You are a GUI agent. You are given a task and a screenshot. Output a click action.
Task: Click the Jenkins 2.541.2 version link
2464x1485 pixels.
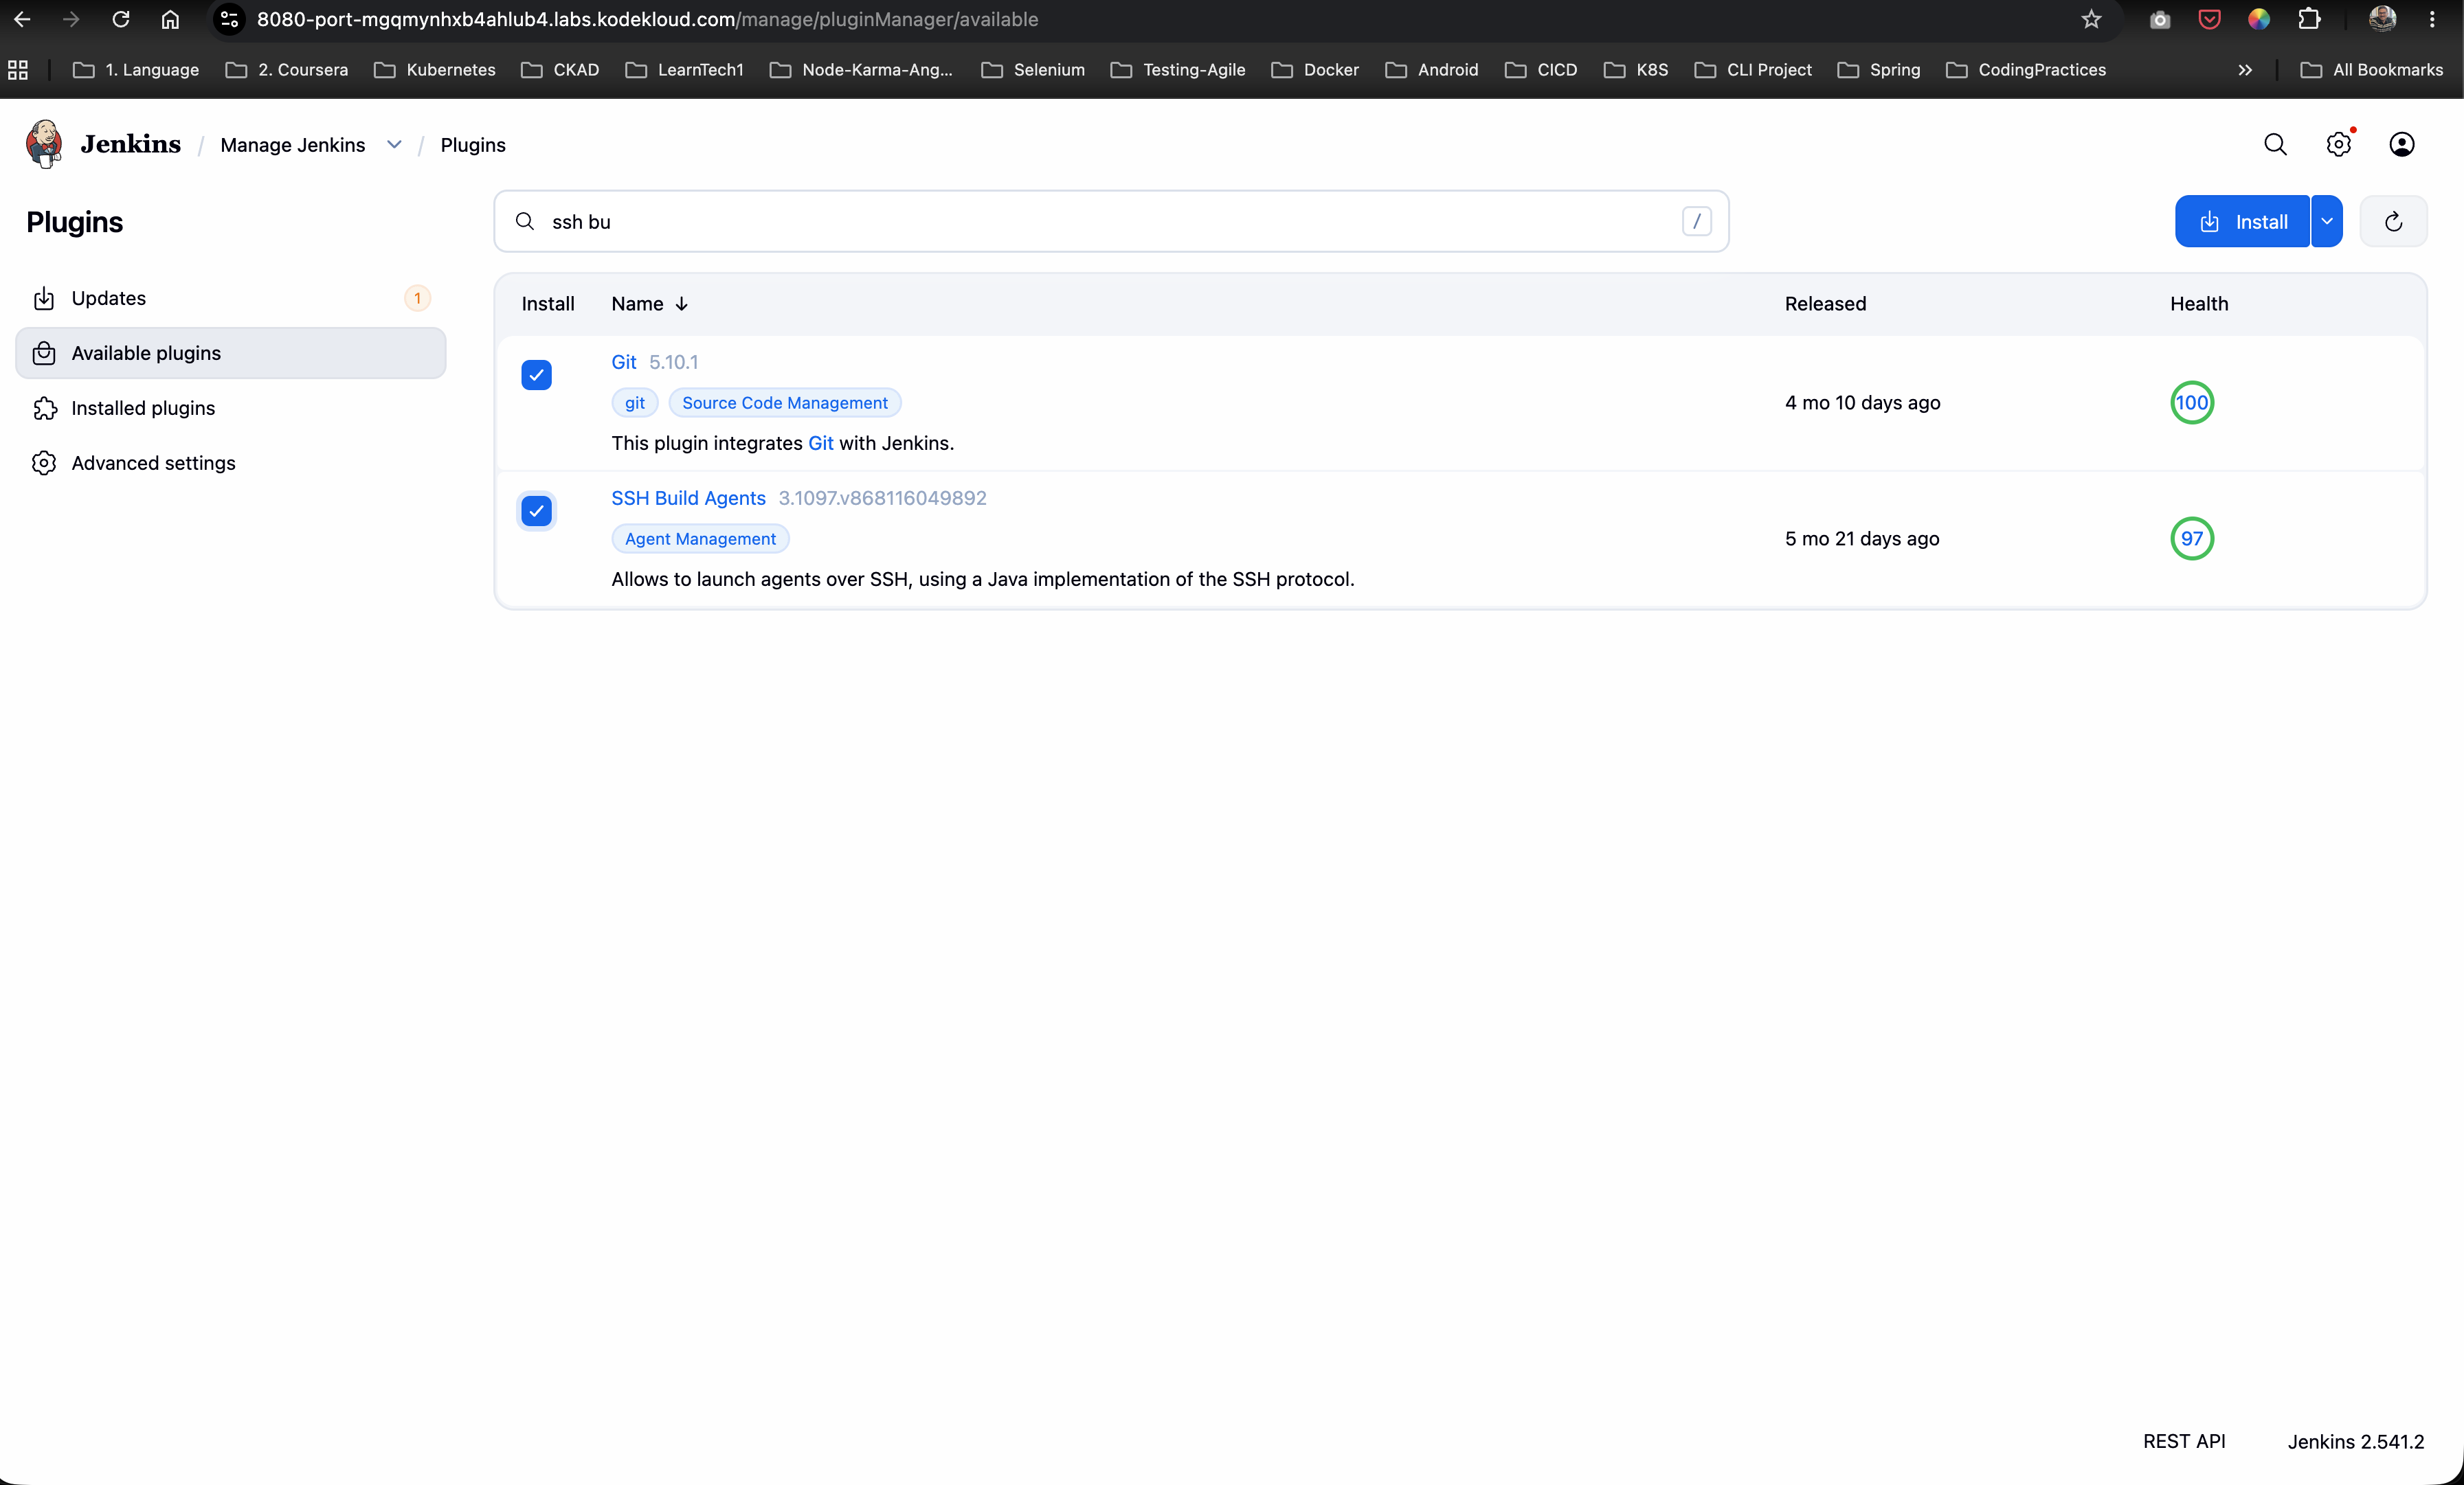click(x=2355, y=1441)
